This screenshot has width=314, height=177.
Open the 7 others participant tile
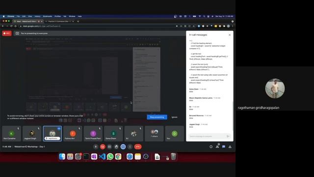point(154,134)
